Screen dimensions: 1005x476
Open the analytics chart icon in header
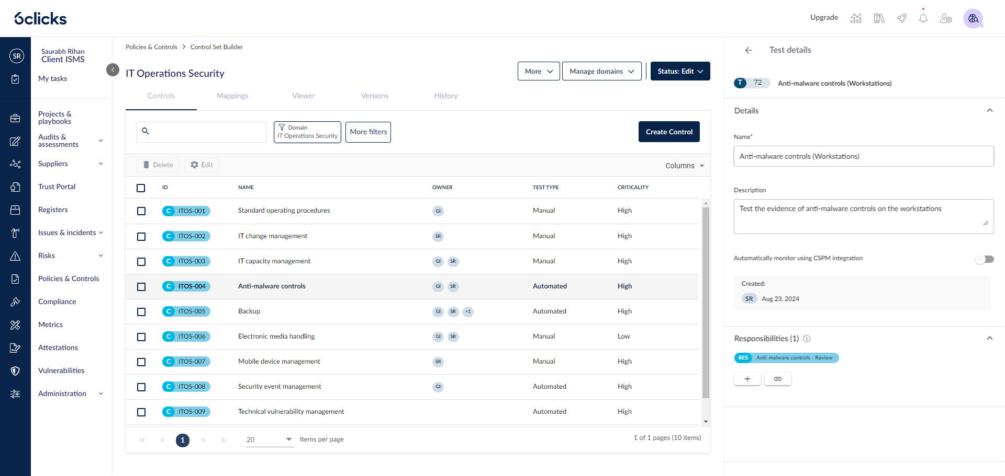856,18
